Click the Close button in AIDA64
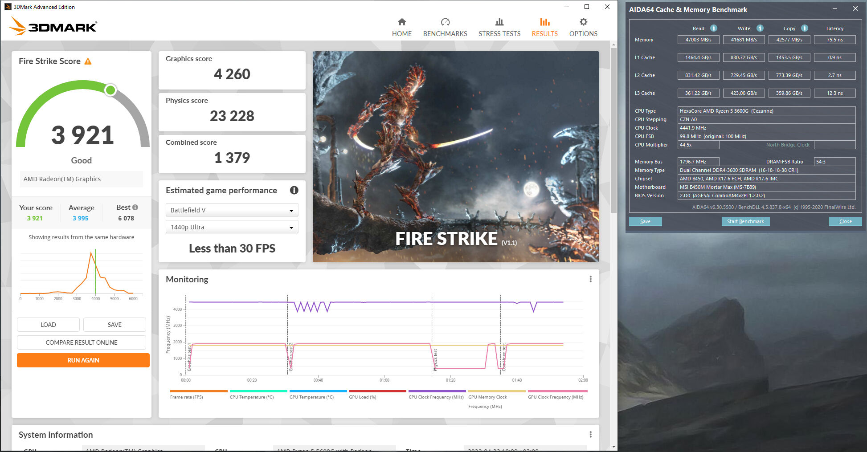Image resolution: width=867 pixels, height=452 pixels. pos(845,221)
